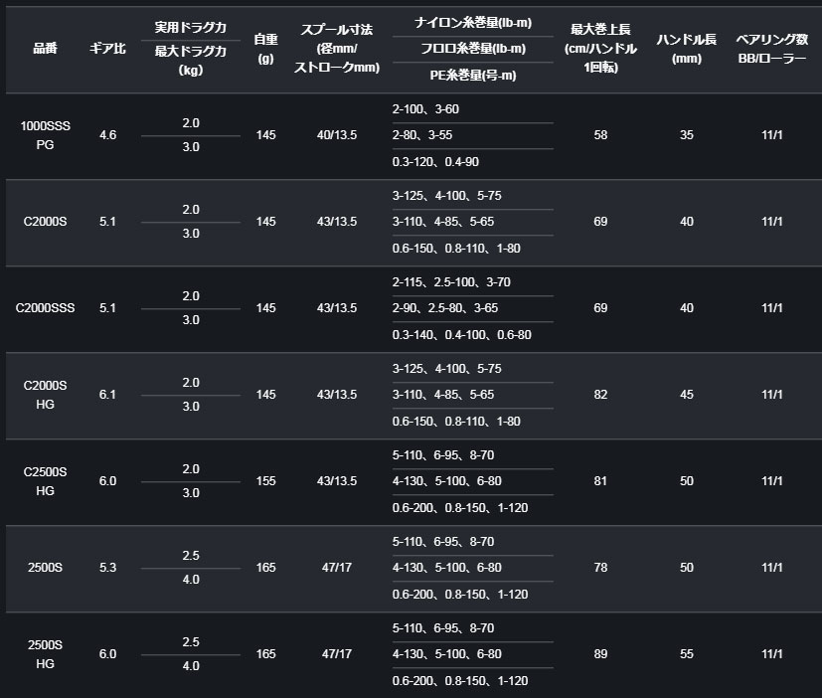The image size is (822, 698).
Task: Select the 155 weight value
Action: (265, 481)
